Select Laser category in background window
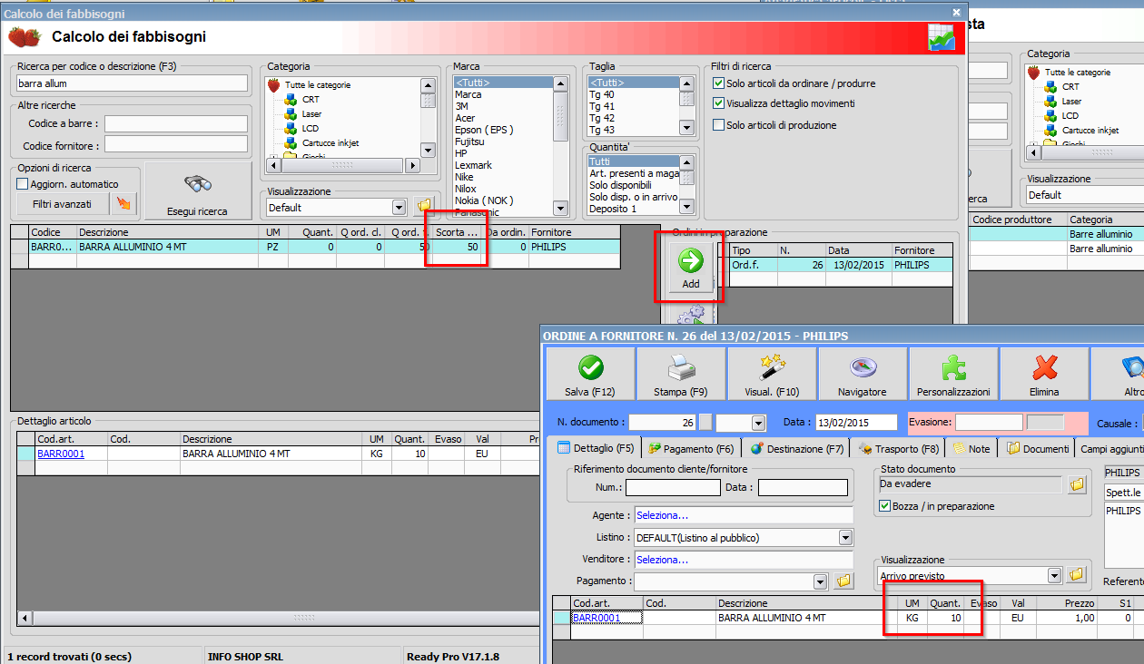1144x664 pixels. coord(1071,101)
